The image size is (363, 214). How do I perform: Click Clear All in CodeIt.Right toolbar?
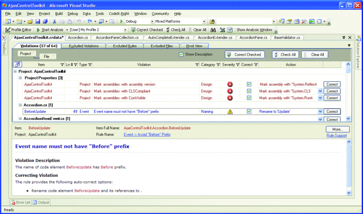coord(197,30)
